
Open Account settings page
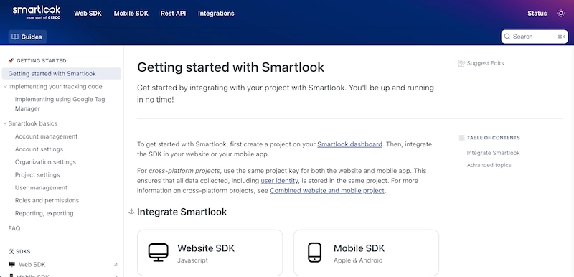click(x=39, y=149)
